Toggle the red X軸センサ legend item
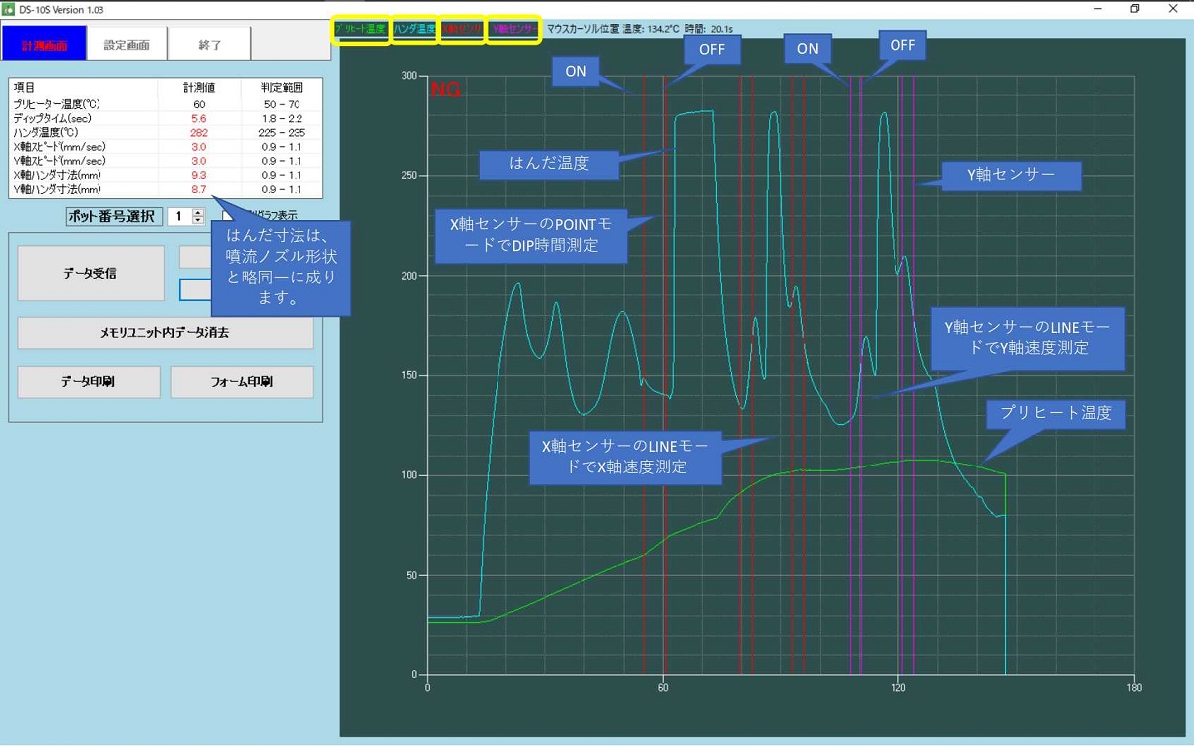The image size is (1194, 746). click(x=462, y=30)
